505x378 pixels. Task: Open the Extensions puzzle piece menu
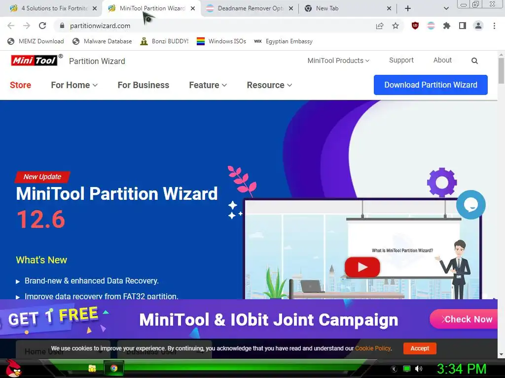point(447,26)
